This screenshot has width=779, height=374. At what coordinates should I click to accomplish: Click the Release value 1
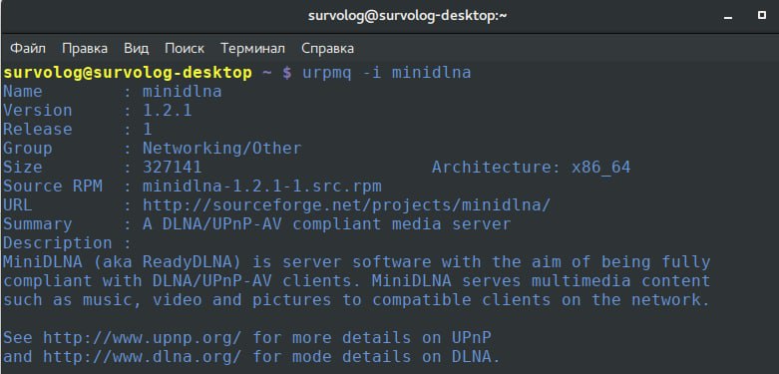click(147, 129)
